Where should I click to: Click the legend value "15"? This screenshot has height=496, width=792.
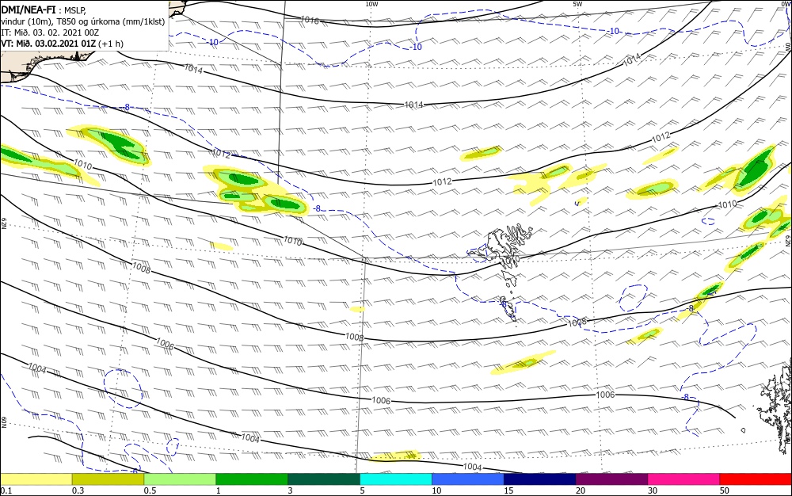[508, 490]
